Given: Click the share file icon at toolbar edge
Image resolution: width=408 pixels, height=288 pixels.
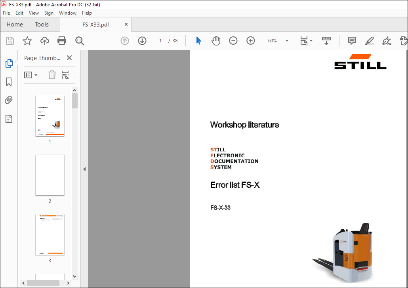Looking at the screenshot, I should (x=403, y=41).
